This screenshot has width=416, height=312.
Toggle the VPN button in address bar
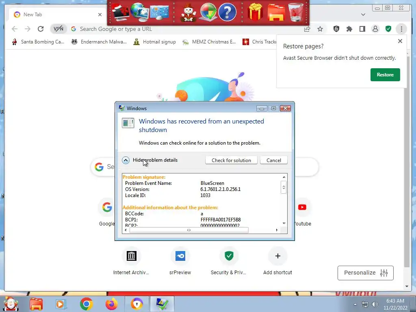point(58,29)
